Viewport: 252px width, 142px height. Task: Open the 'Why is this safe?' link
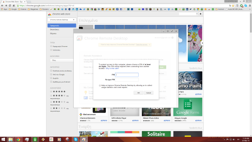112,68
